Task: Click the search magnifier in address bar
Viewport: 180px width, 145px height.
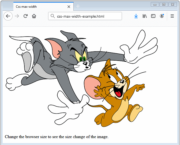Action: [x=53, y=16]
